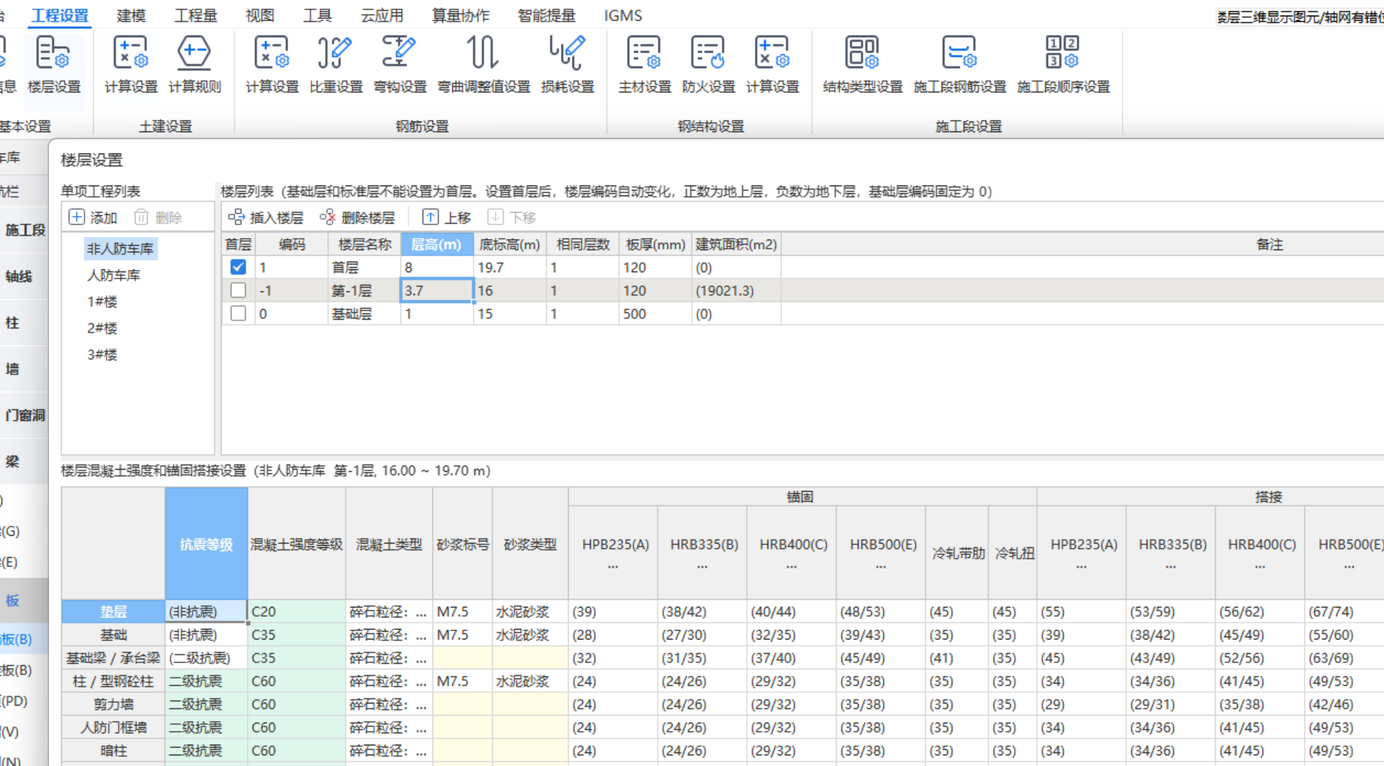Switch to 工具 tab
The width and height of the screenshot is (1384, 766).
pos(317,16)
